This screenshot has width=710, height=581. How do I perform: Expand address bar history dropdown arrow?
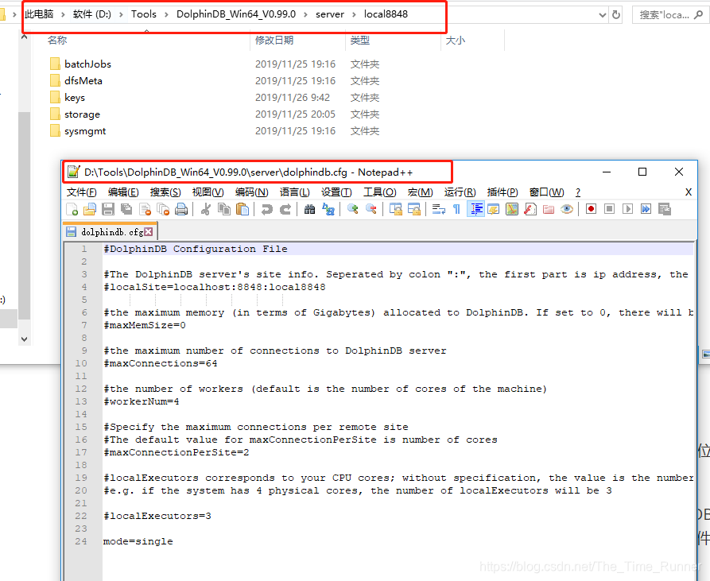click(x=602, y=15)
